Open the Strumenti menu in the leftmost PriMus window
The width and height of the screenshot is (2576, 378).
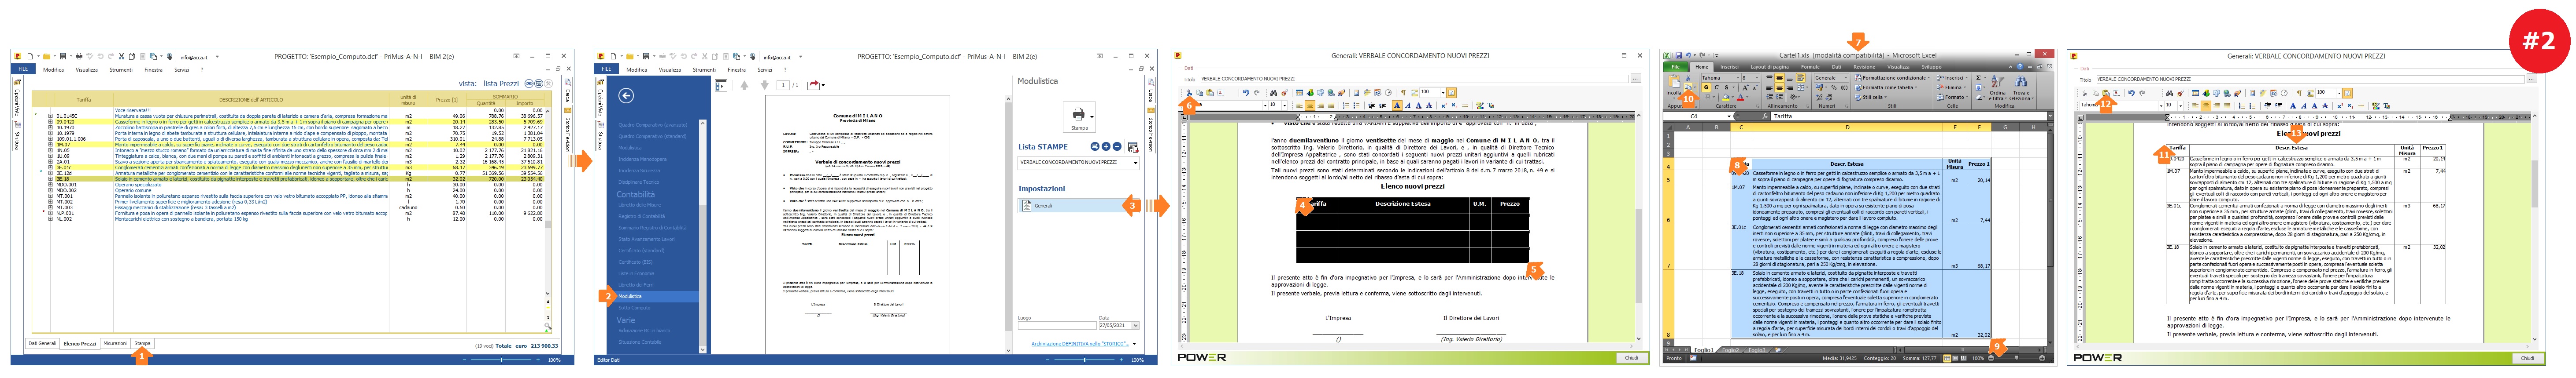121,70
